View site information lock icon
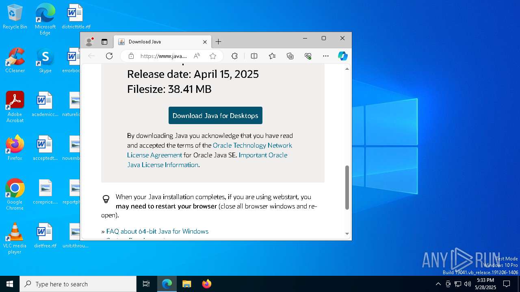Screen dimensions: 520x292 (131, 56)
